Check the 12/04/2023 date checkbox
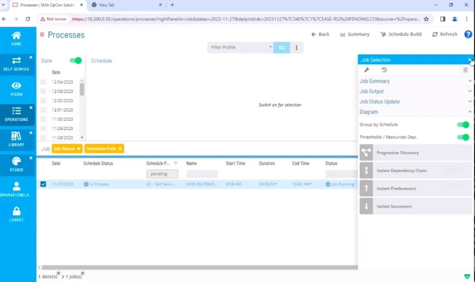The image size is (475, 282). click(43, 82)
